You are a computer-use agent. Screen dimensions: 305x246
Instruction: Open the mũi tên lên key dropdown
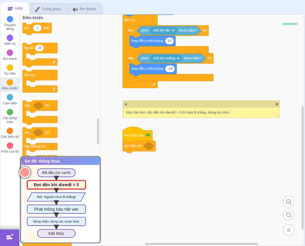click(x=163, y=30)
